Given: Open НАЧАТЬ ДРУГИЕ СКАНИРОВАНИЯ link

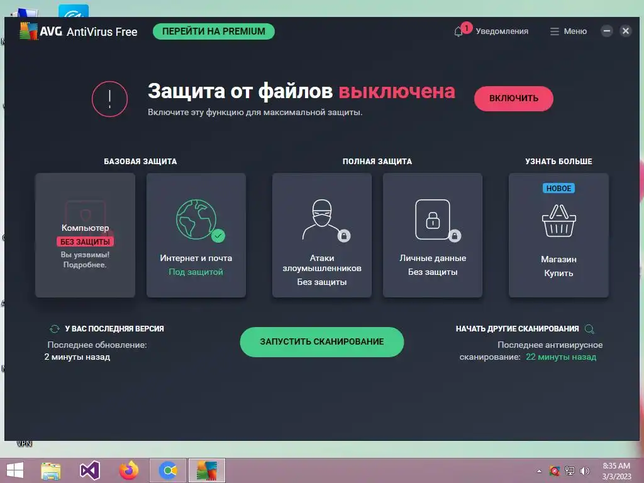Looking at the screenshot, I should (517, 329).
